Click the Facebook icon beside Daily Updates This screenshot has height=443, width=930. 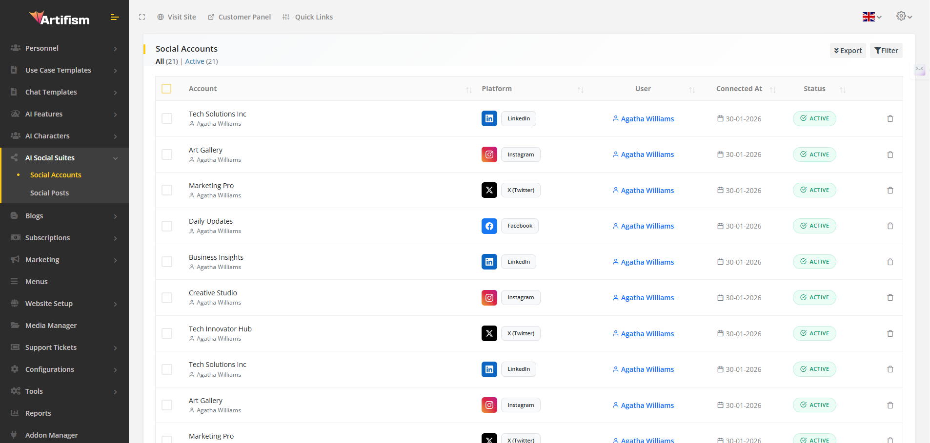coord(489,226)
